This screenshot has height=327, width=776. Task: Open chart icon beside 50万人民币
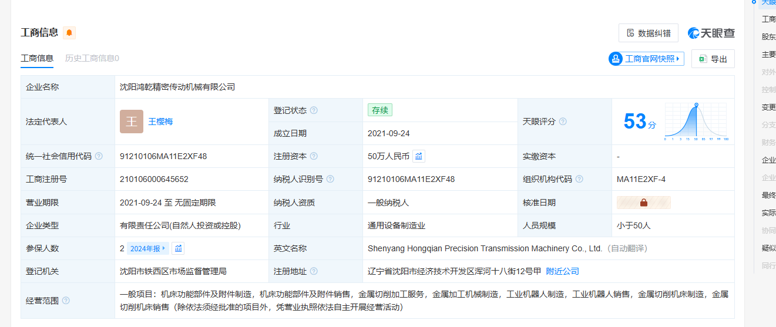[x=419, y=156]
